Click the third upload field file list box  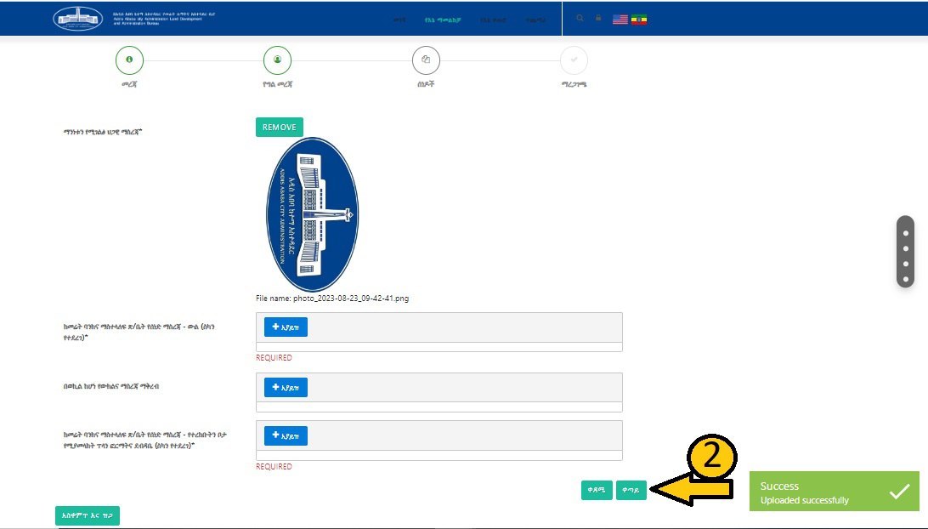[x=439, y=456]
